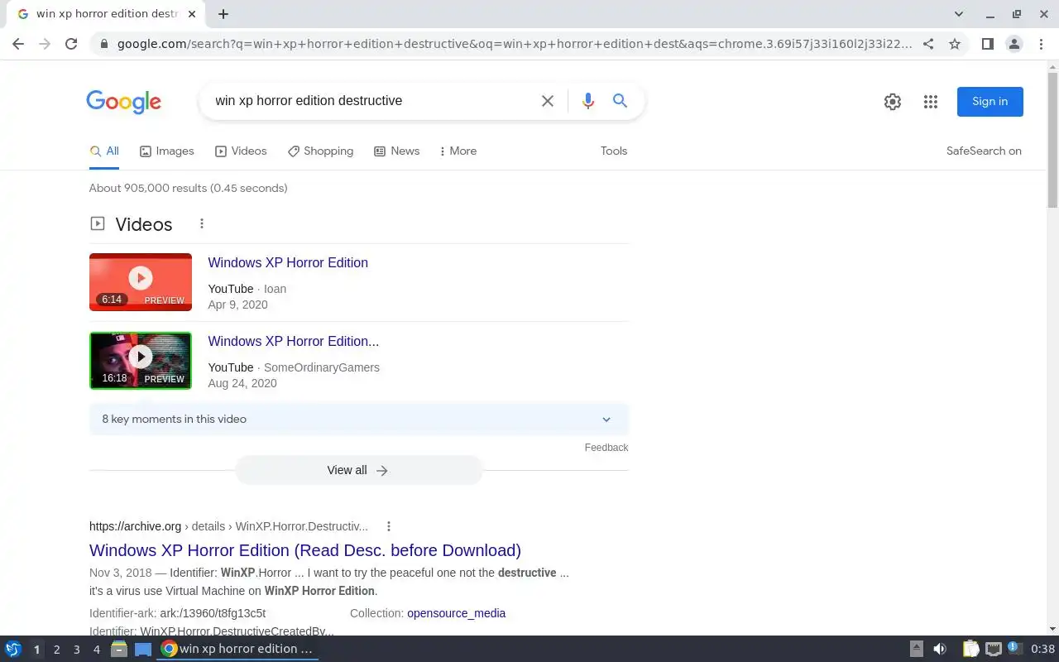The image size is (1059, 662).
Task: Click the browser forward arrow
Action: [45, 44]
